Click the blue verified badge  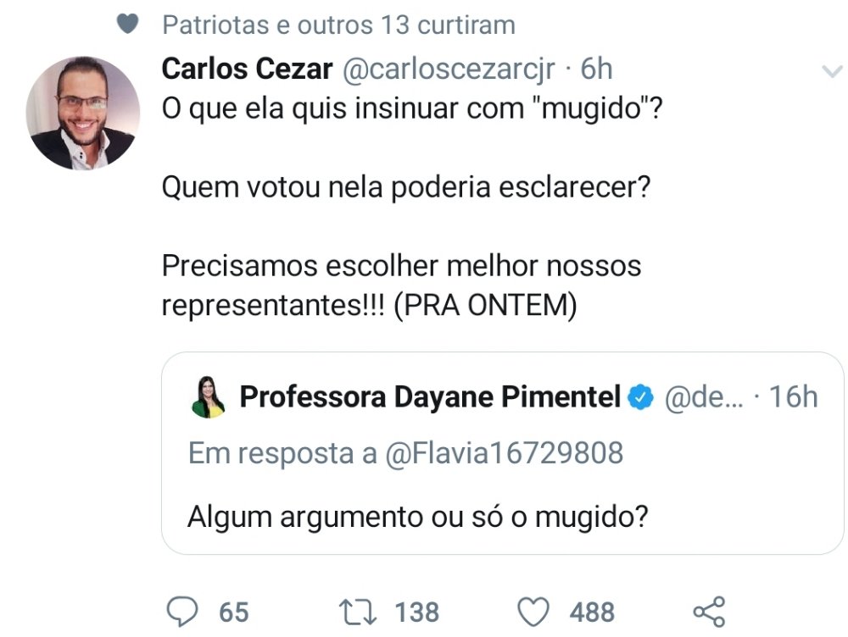[640, 396]
